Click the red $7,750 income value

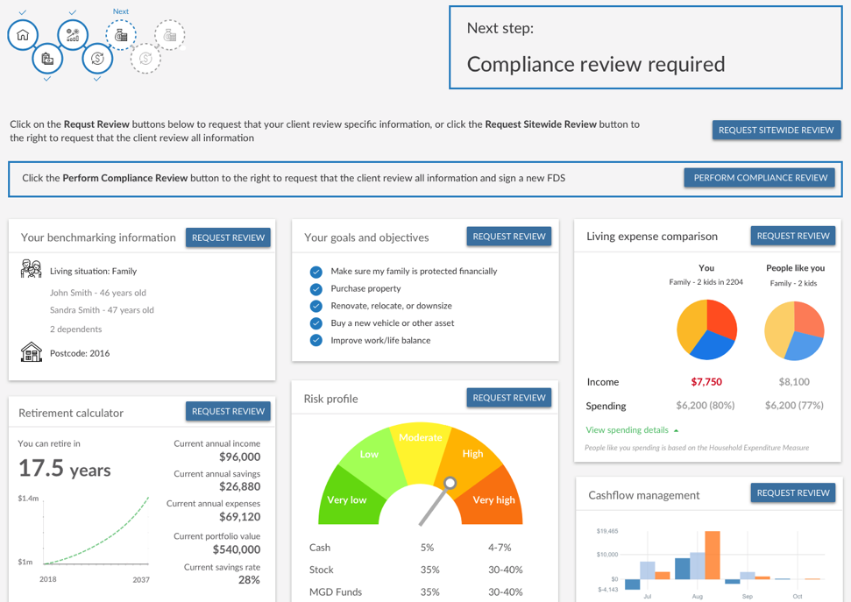point(706,381)
